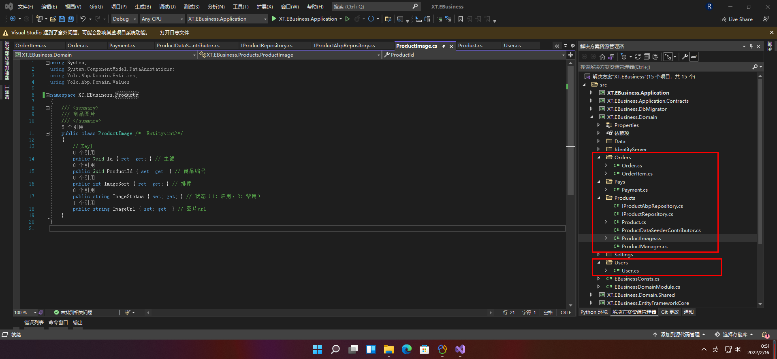
Task: Click Windows Start button on taskbar
Action: [x=318, y=349]
